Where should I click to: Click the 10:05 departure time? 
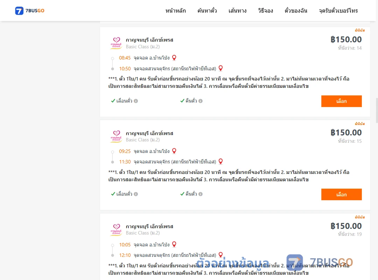pos(125,245)
